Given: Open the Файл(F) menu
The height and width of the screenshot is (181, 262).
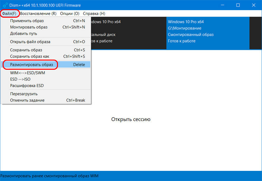Looking at the screenshot, I should pyautogui.click(x=9, y=13).
